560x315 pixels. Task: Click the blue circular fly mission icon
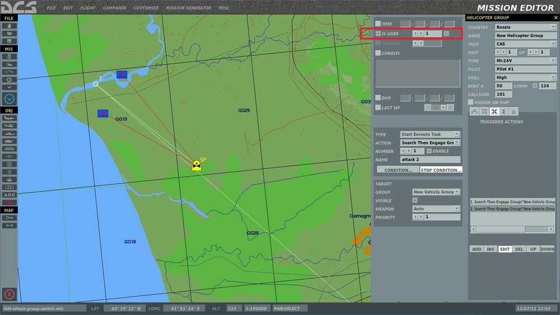[x=10, y=99]
